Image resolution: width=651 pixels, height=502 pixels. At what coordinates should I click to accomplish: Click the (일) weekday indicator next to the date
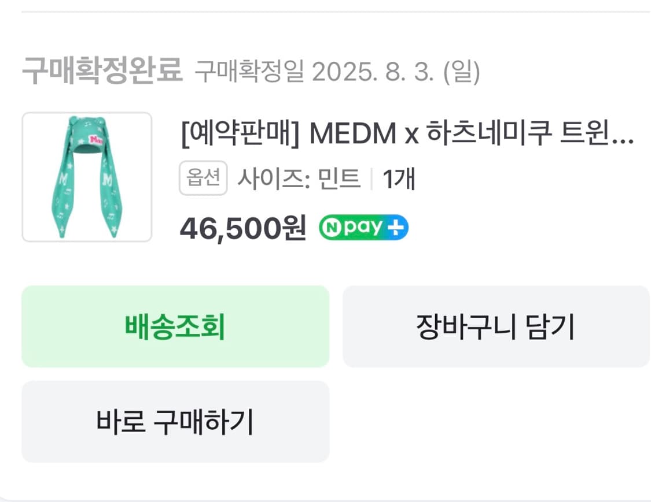[460, 70]
